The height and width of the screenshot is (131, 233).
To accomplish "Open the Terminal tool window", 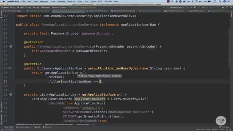I will (47, 127).
